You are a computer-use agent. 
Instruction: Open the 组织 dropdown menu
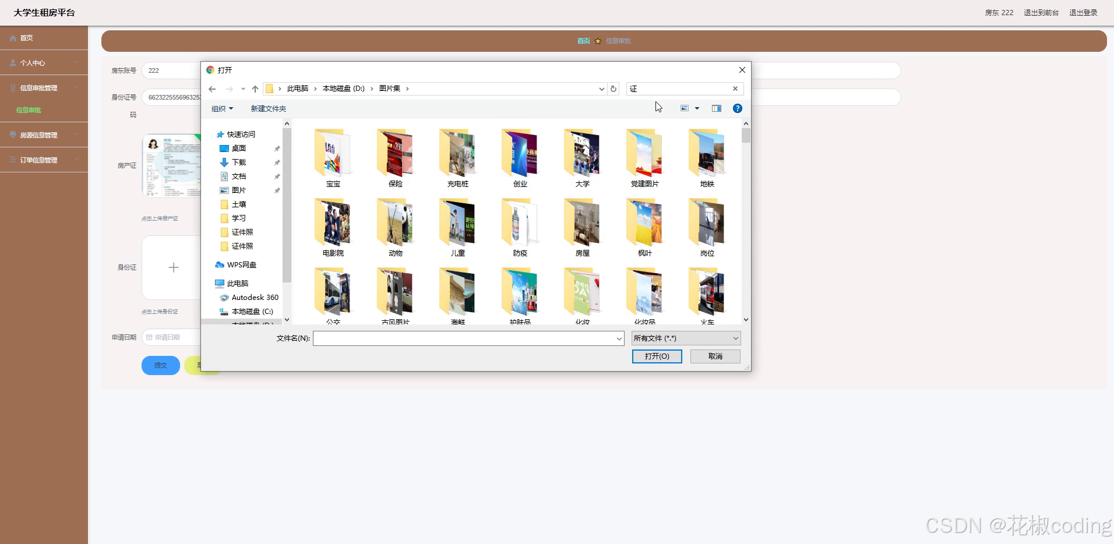pyautogui.click(x=222, y=109)
